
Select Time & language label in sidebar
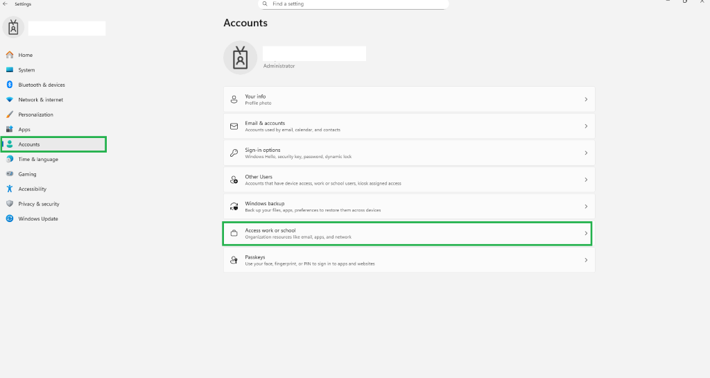coord(38,160)
